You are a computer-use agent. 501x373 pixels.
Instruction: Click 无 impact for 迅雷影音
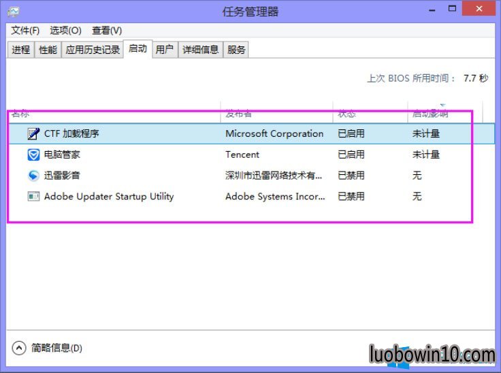[417, 176]
